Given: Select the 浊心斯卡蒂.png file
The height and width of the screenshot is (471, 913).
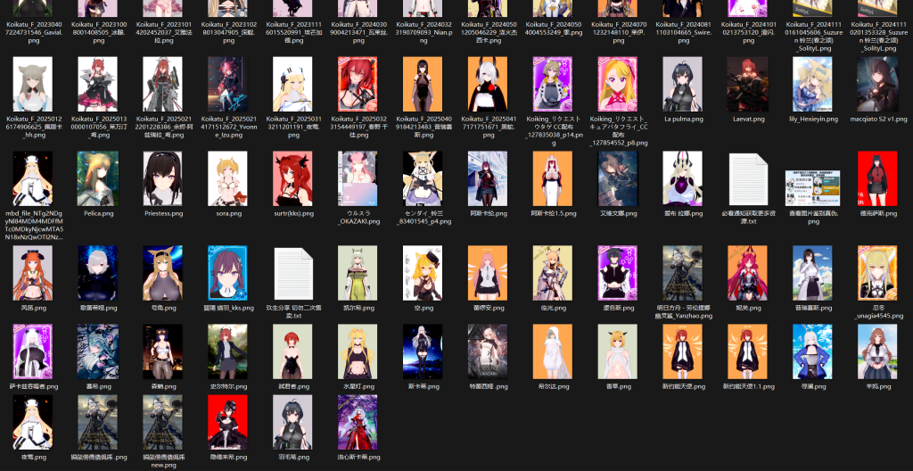Looking at the screenshot, I should point(358,422).
